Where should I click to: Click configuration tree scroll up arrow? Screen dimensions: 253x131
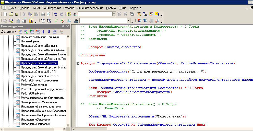tap(68, 37)
